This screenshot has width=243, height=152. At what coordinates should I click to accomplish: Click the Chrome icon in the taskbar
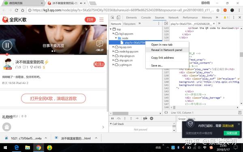pyautogui.click(x=38, y=148)
